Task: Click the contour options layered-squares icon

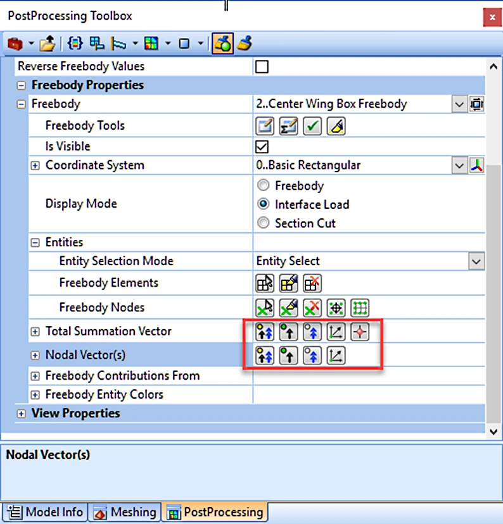Action: [x=97, y=44]
